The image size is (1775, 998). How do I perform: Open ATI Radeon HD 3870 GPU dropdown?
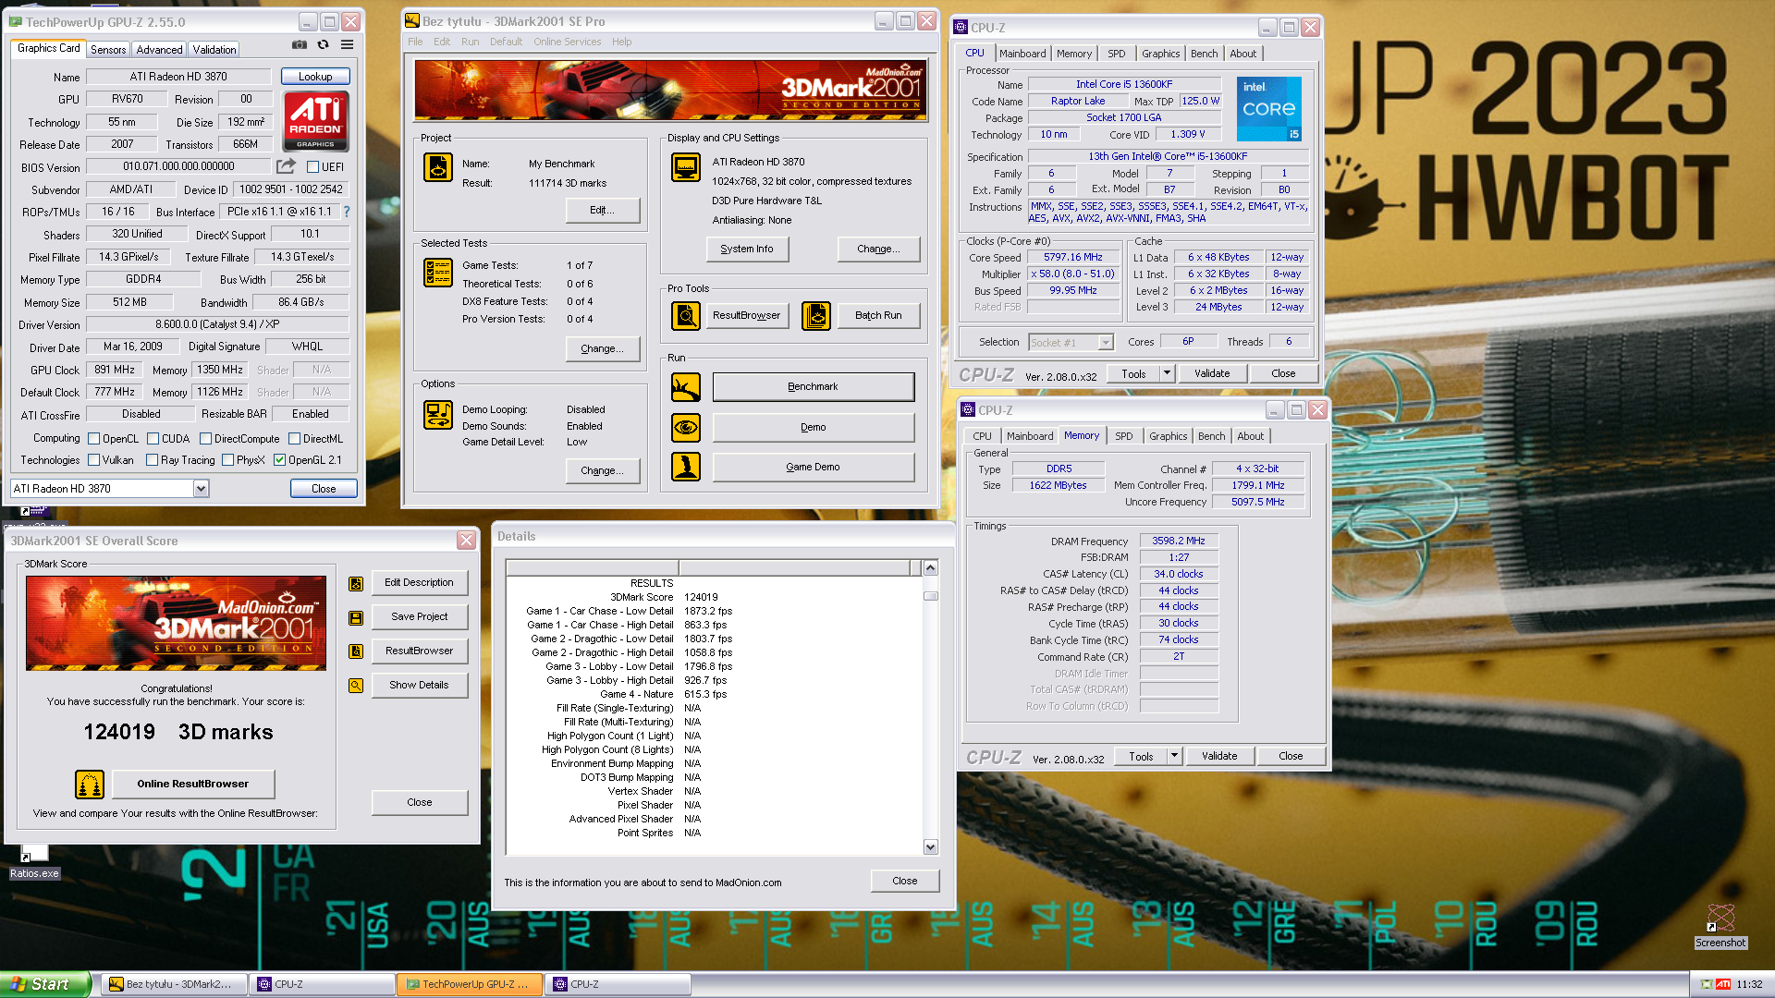tap(201, 489)
